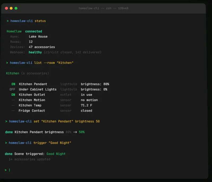Click the window title "homeclaw-cli -- zsh -- 120x48"
This screenshot has width=212, height=182.
103,8
